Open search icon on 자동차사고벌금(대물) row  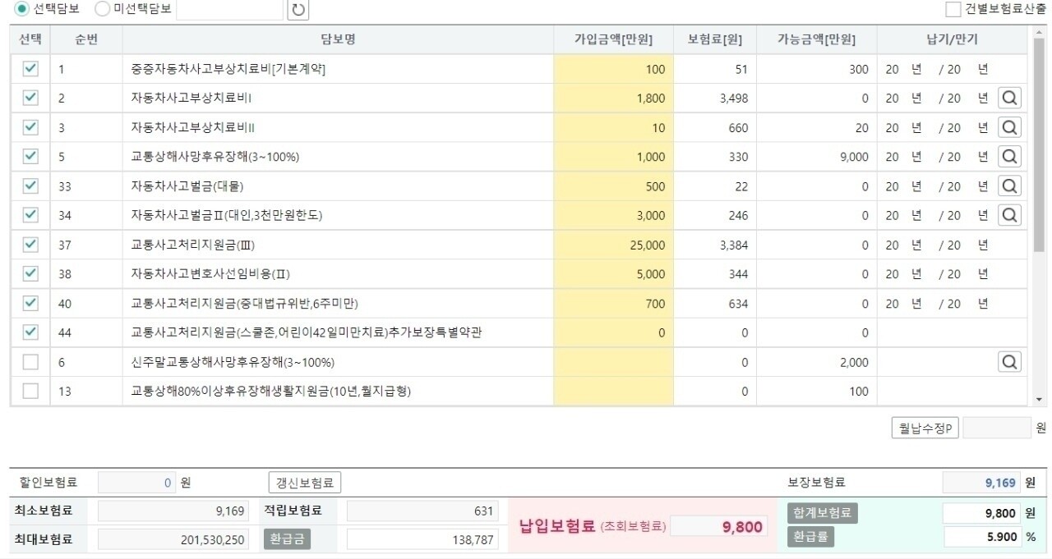tap(1009, 186)
